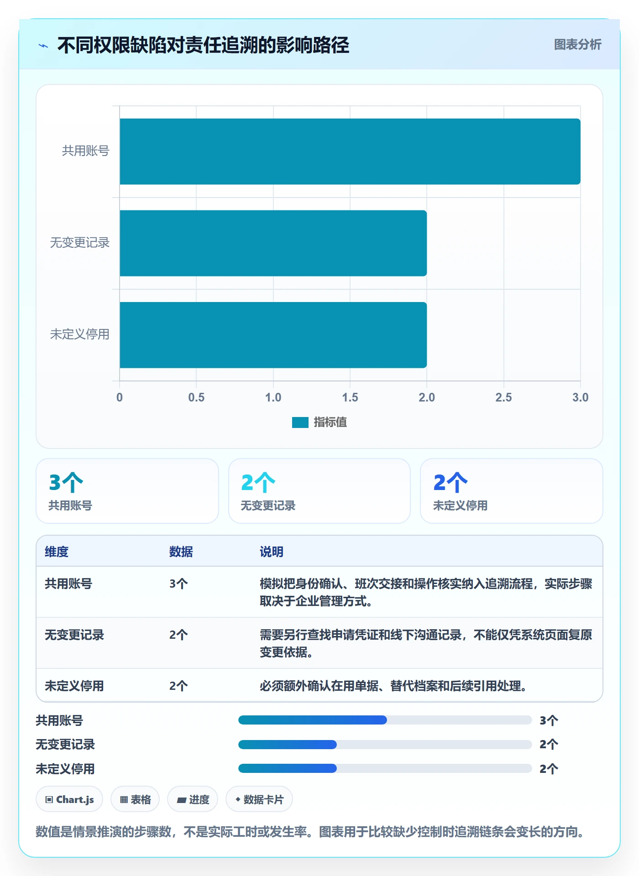Click the 0.5 x-axis tick label
The image size is (639, 876).
click(x=196, y=397)
